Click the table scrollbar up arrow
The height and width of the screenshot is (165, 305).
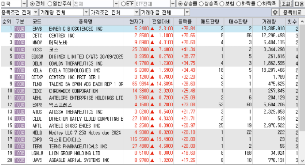coord(302,22)
